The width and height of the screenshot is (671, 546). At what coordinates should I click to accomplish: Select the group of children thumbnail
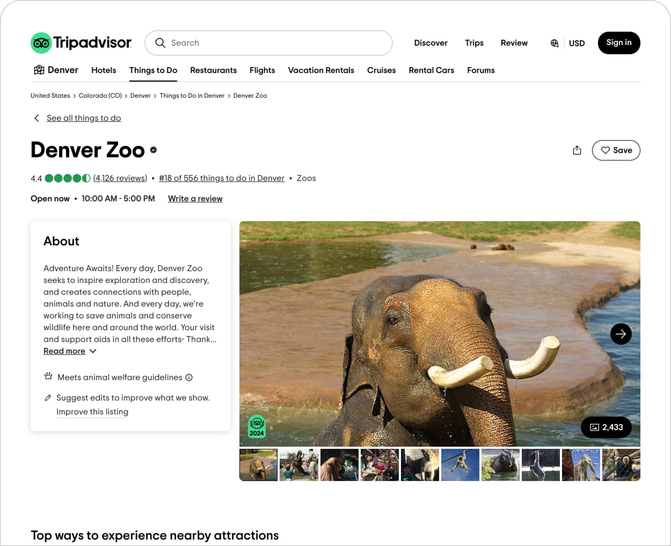(380, 465)
